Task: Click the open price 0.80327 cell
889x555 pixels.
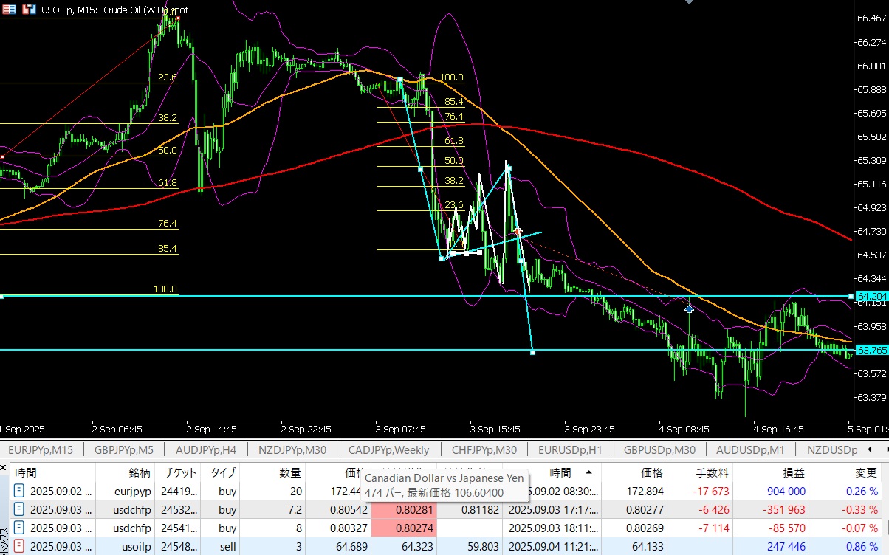Action: pyautogui.click(x=338, y=528)
